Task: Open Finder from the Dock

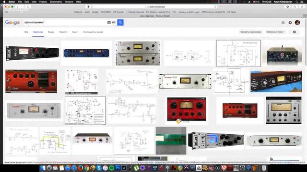Action: coord(43,168)
